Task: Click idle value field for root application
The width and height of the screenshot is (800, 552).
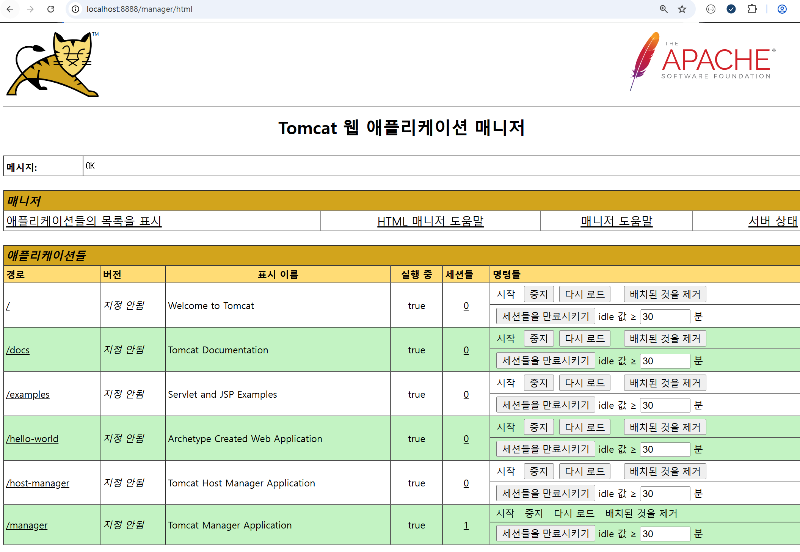Action: [x=664, y=317]
